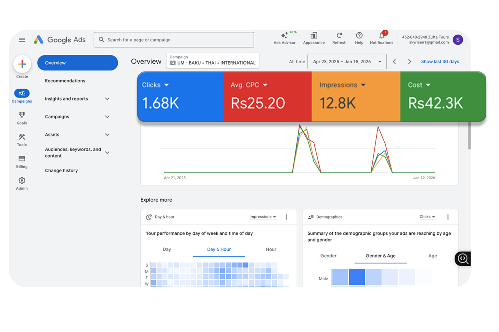Open the Goals trophy section
The image size is (499, 332).
22,118
